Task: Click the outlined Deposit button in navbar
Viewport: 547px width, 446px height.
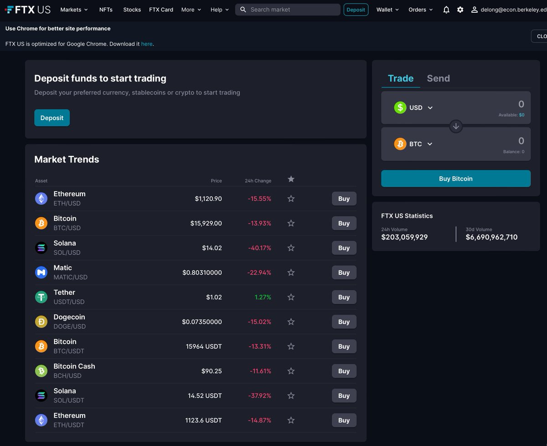Action: (356, 10)
